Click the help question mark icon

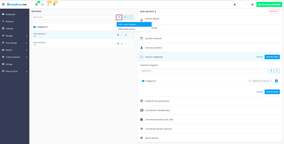252,5
